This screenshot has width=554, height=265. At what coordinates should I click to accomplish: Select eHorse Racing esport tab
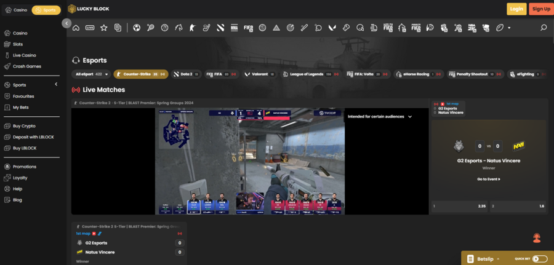click(419, 74)
